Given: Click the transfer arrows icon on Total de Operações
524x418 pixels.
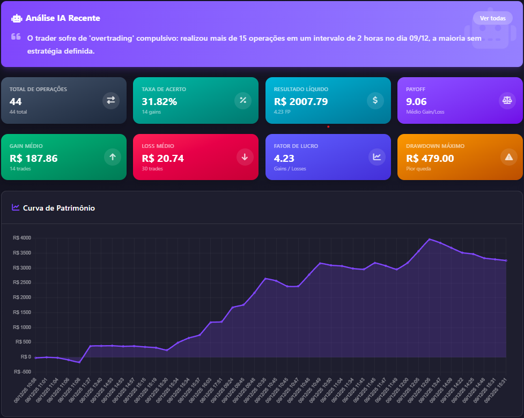Looking at the screenshot, I should pyautogui.click(x=112, y=100).
